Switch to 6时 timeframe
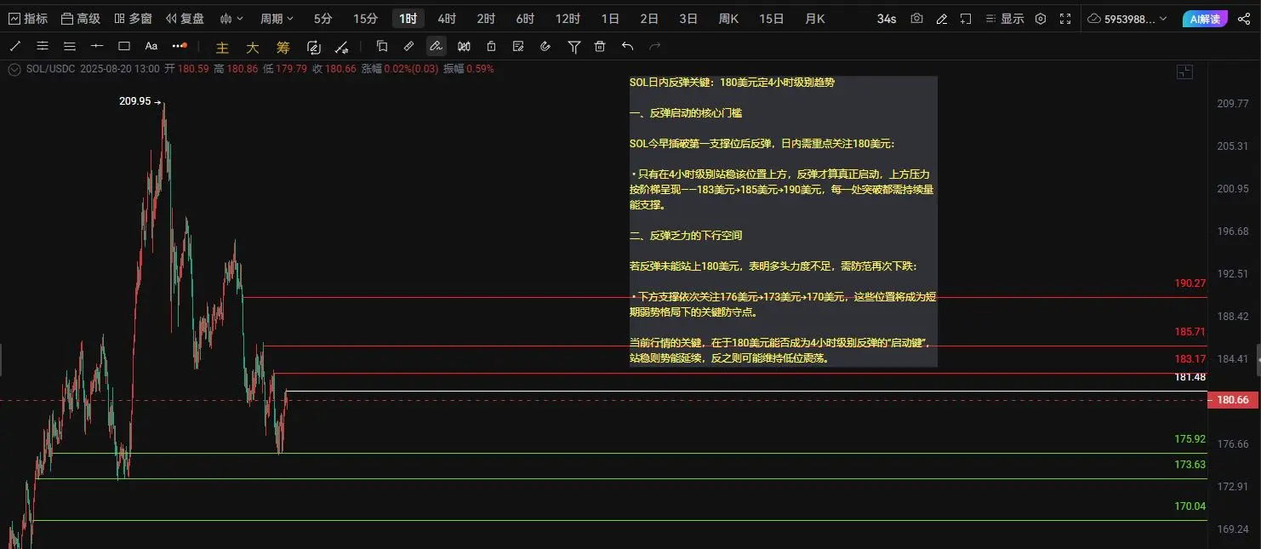Viewport: 1261px width, 549px height. (525, 18)
